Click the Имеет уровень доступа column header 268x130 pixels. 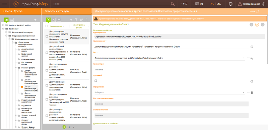[79, 26]
